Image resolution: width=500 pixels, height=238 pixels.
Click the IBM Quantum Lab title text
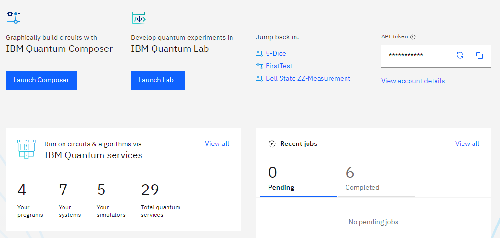(x=170, y=48)
